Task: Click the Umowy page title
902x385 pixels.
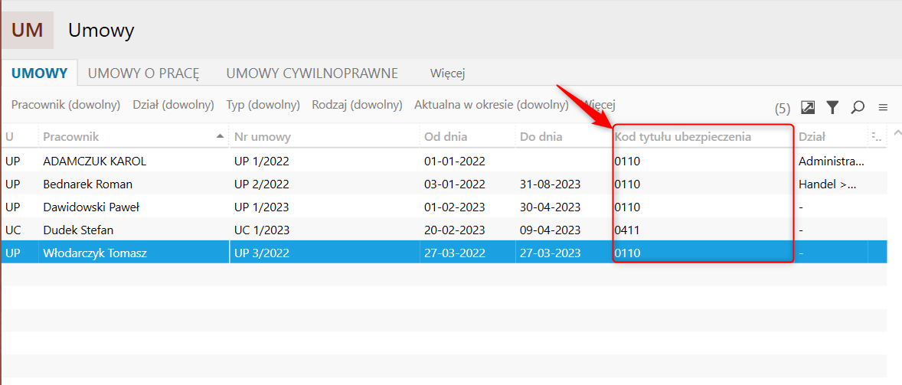Action: pos(101,30)
